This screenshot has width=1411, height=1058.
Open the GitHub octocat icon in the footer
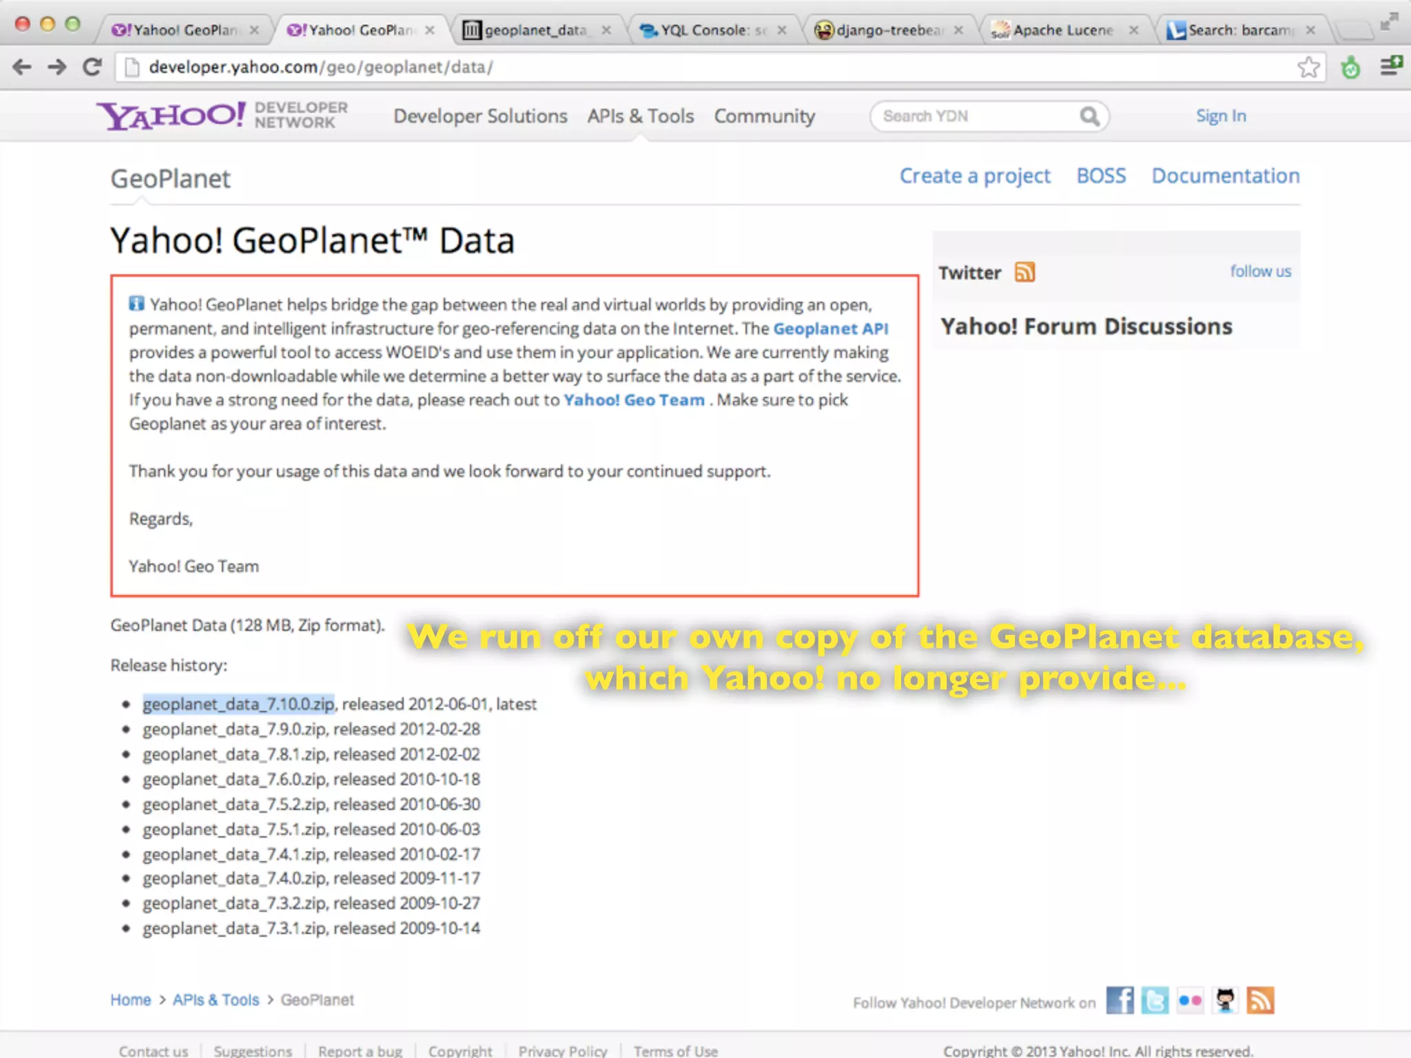click(x=1225, y=1000)
